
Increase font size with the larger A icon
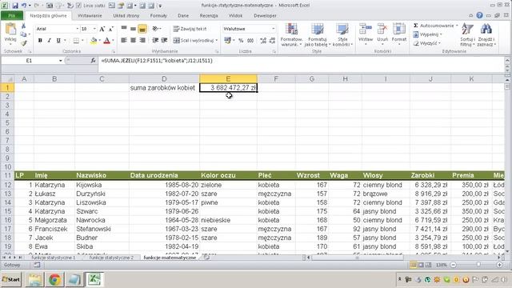pyautogui.click(x=102, y=29)
